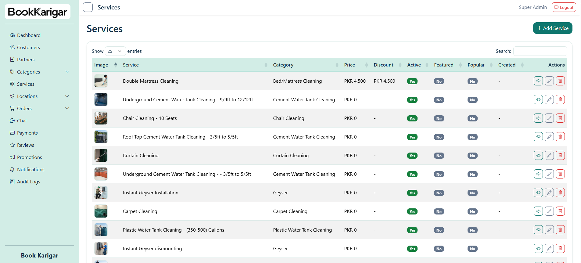This screenshot has height=263, width=581.
Task: Edit the Roof Top Cement Water Tank service
Action: pos(549,137)
